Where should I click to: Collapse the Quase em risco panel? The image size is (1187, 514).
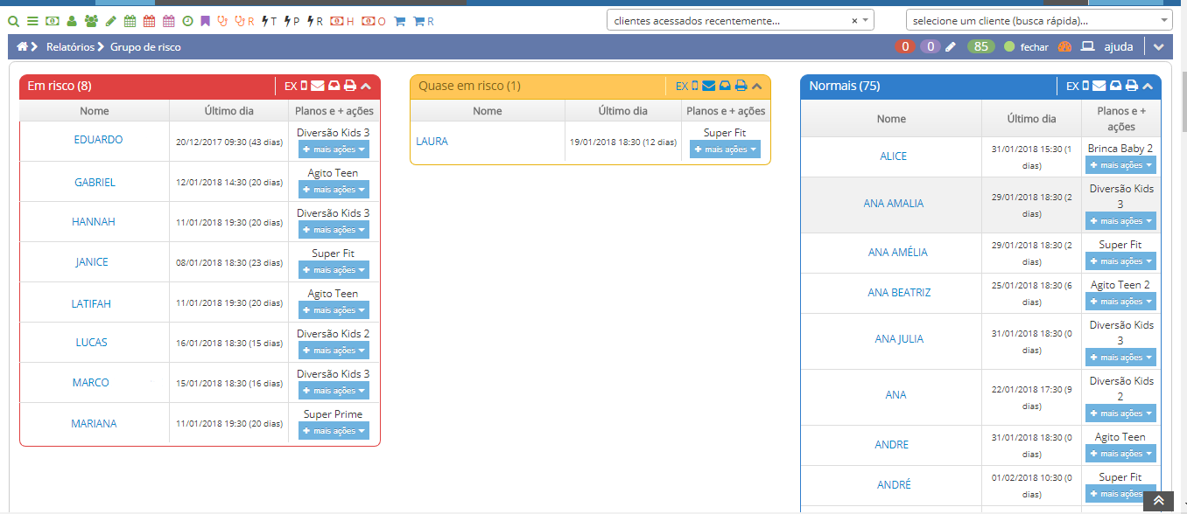(x=757, y=86)
